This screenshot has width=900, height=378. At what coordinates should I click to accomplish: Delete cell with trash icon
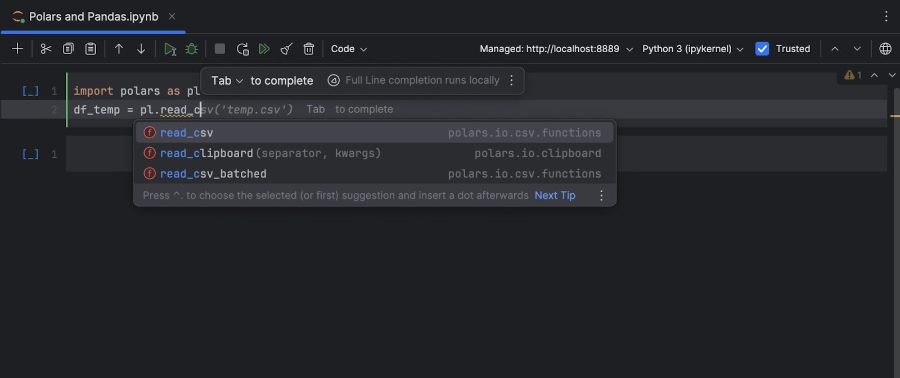pos(309,49)
